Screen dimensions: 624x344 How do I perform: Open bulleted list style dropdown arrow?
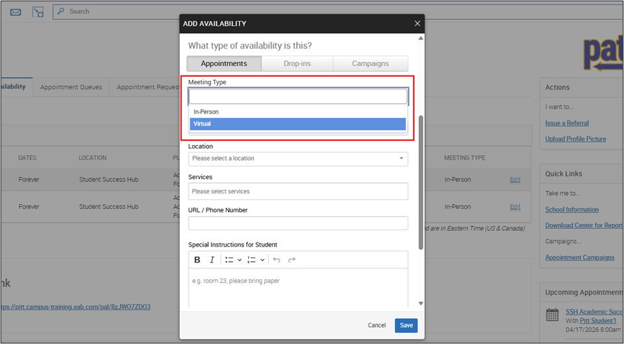click(x=240, y=260)
